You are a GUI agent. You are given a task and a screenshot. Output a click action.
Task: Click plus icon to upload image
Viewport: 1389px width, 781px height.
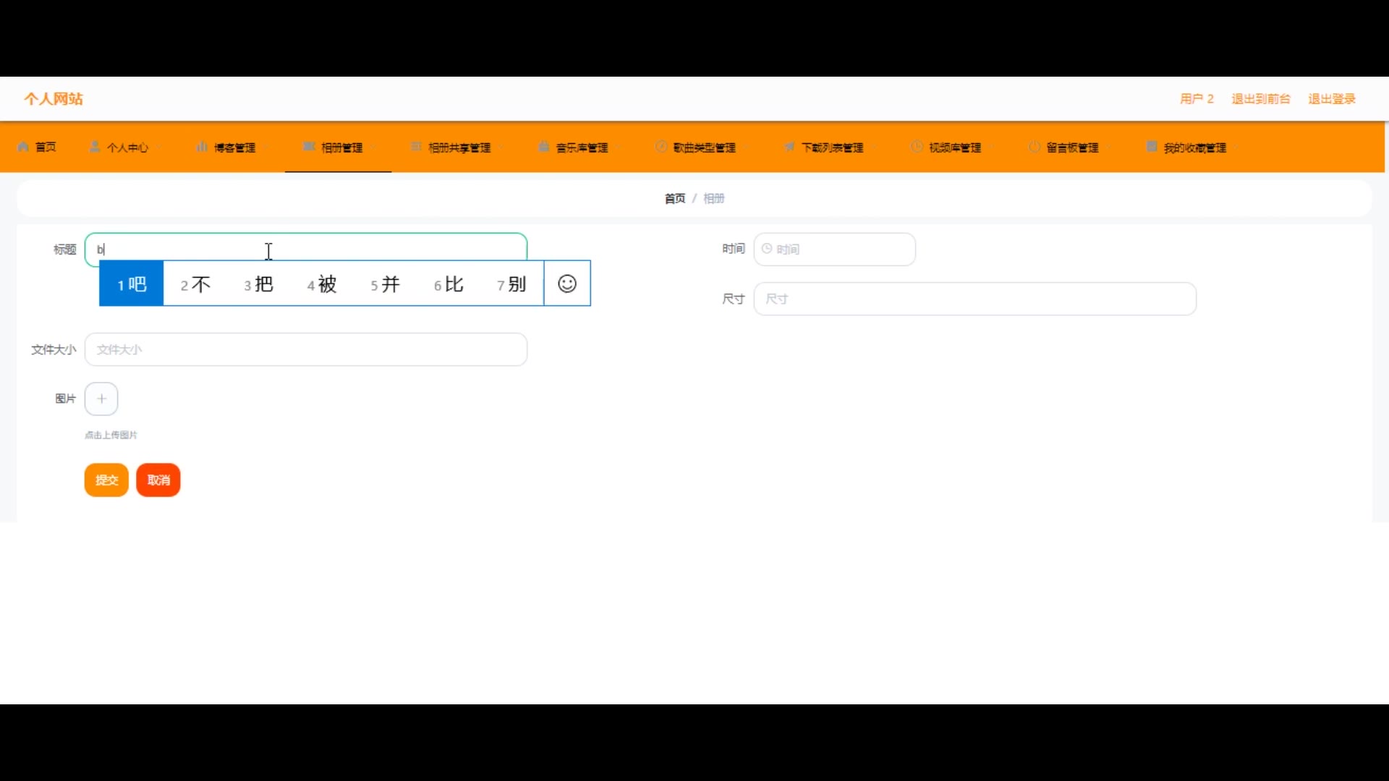[101, 398]
